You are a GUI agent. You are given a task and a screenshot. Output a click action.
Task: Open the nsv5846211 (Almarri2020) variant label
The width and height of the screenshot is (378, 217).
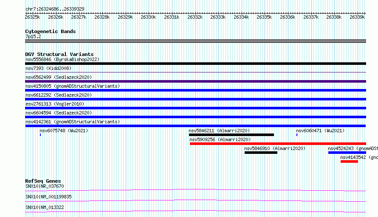tap(219, 131)
